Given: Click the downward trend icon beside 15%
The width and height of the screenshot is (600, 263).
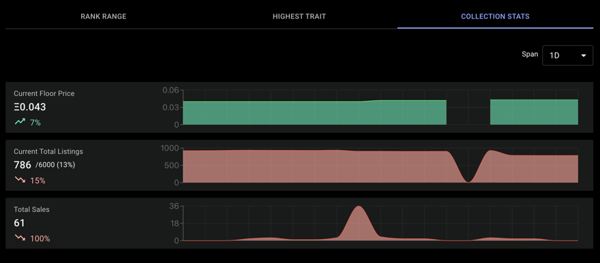Looking at the screenshot, I should 20,180.
